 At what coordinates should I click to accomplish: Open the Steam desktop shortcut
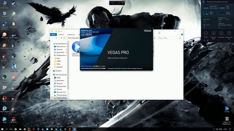coord(14,4)
